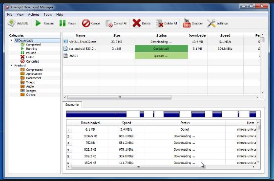Image resolution: width=274 pixels, height=181 pixels.
Task: Click segment 1 downloaded 6.1 MB
Action: coord(90,129)
